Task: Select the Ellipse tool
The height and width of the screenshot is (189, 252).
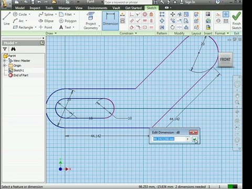Action: coord(46,21)
